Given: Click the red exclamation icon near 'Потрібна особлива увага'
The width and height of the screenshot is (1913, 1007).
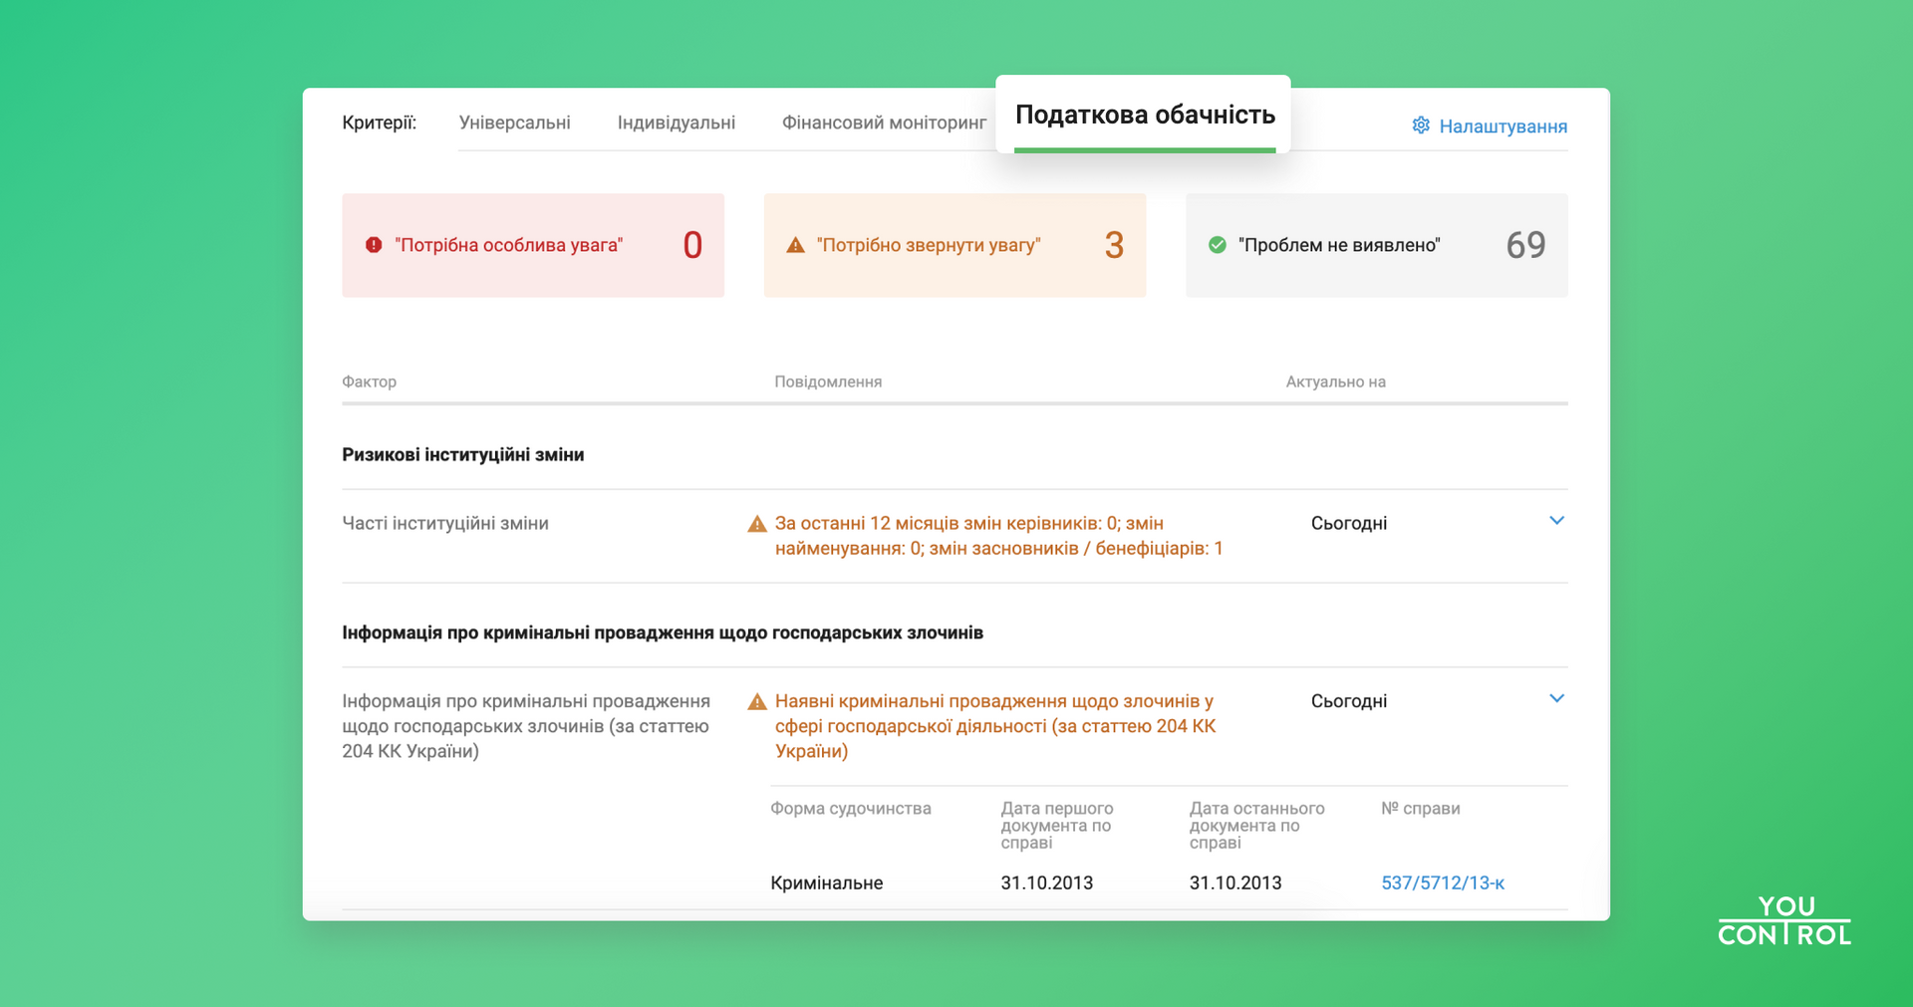Looking at the screenshot, I should (374, 244).
